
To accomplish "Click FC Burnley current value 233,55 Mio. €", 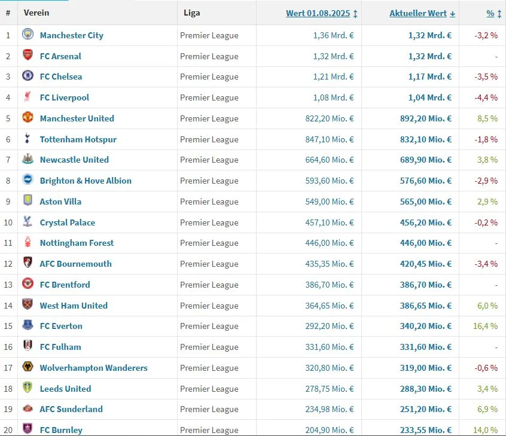I will [426, 430].
